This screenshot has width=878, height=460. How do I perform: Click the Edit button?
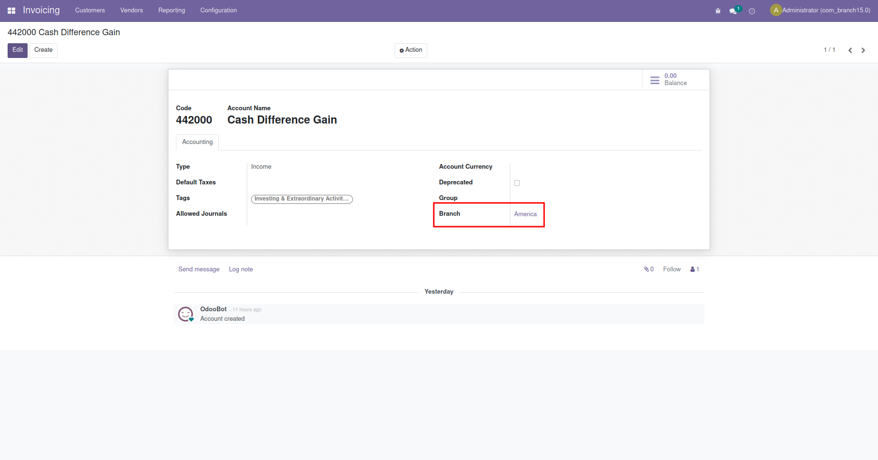(x=18, y=50)
